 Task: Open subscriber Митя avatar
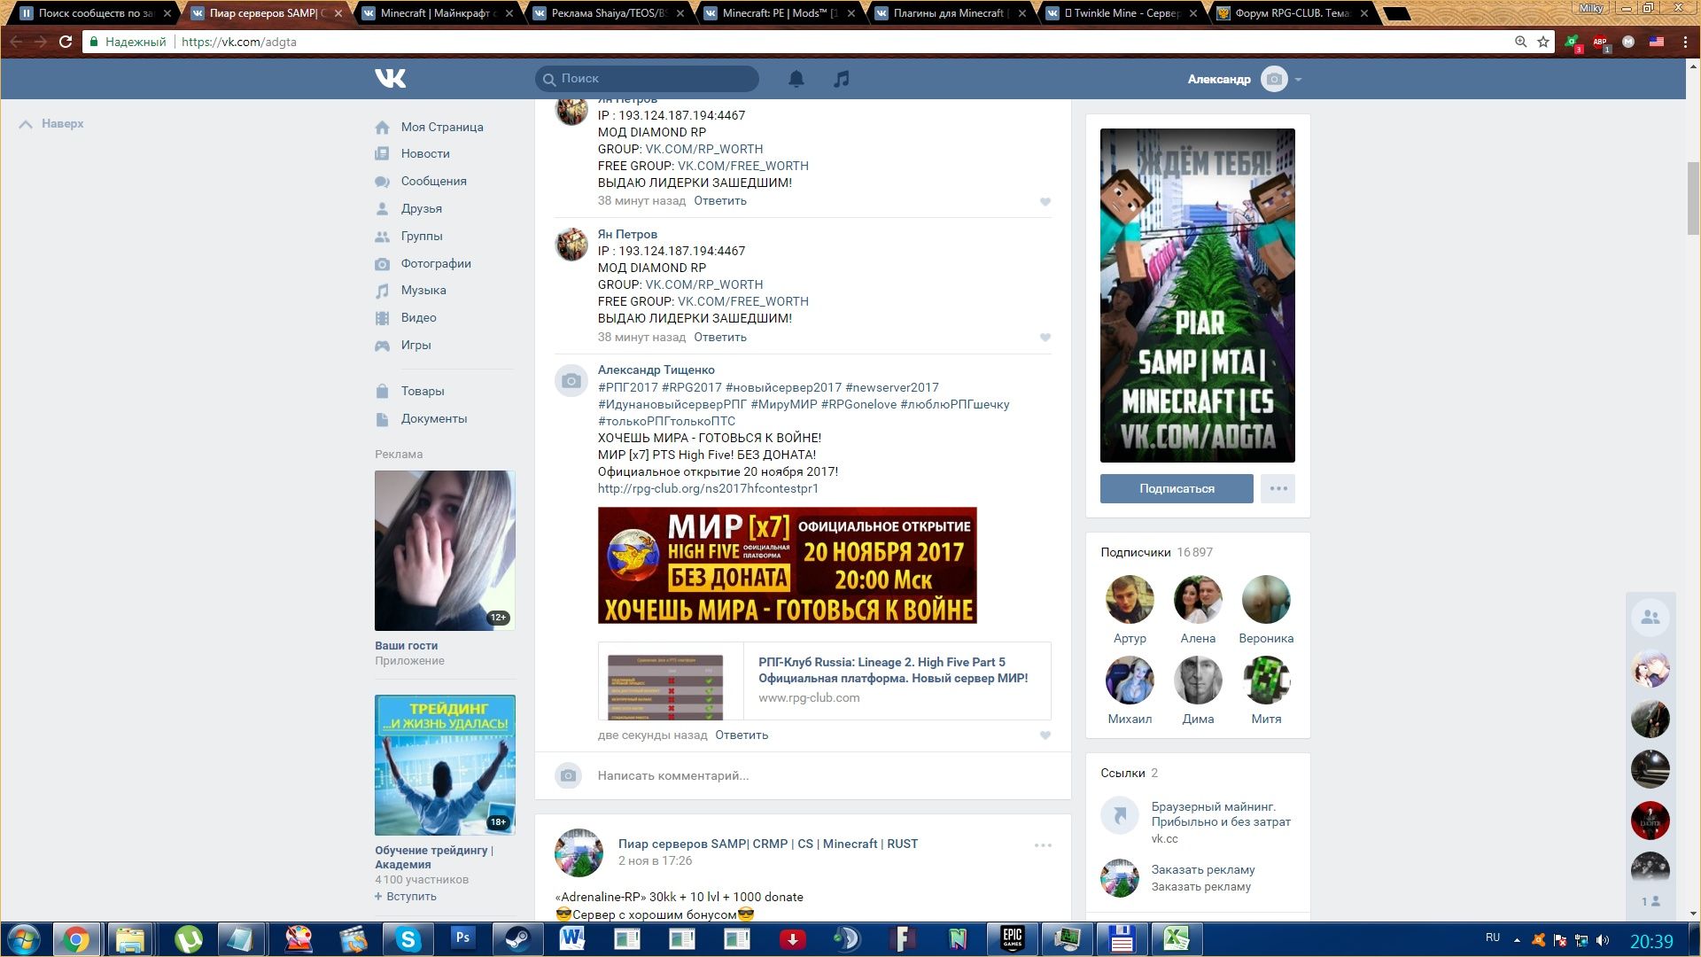click(1266, 681)
